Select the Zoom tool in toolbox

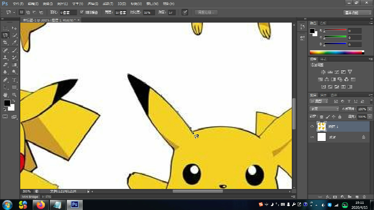14,95
